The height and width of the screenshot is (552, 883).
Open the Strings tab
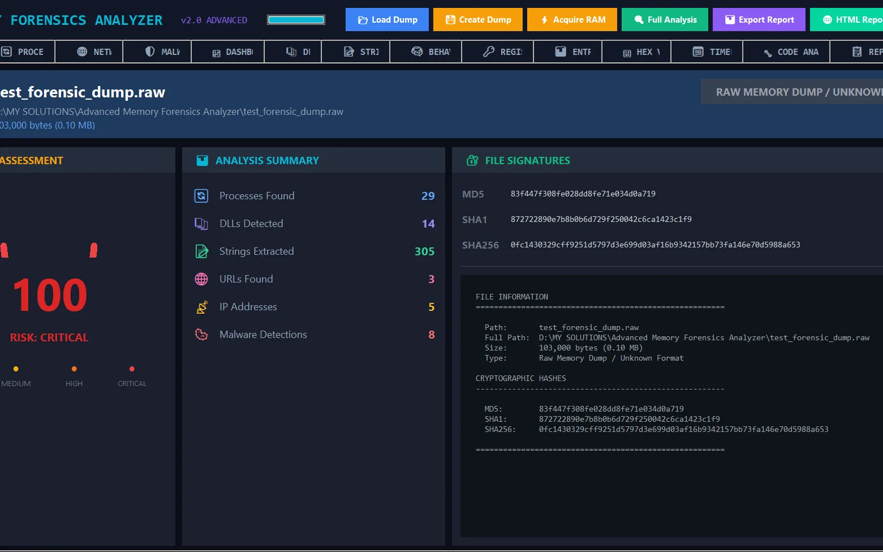(356, 52)
